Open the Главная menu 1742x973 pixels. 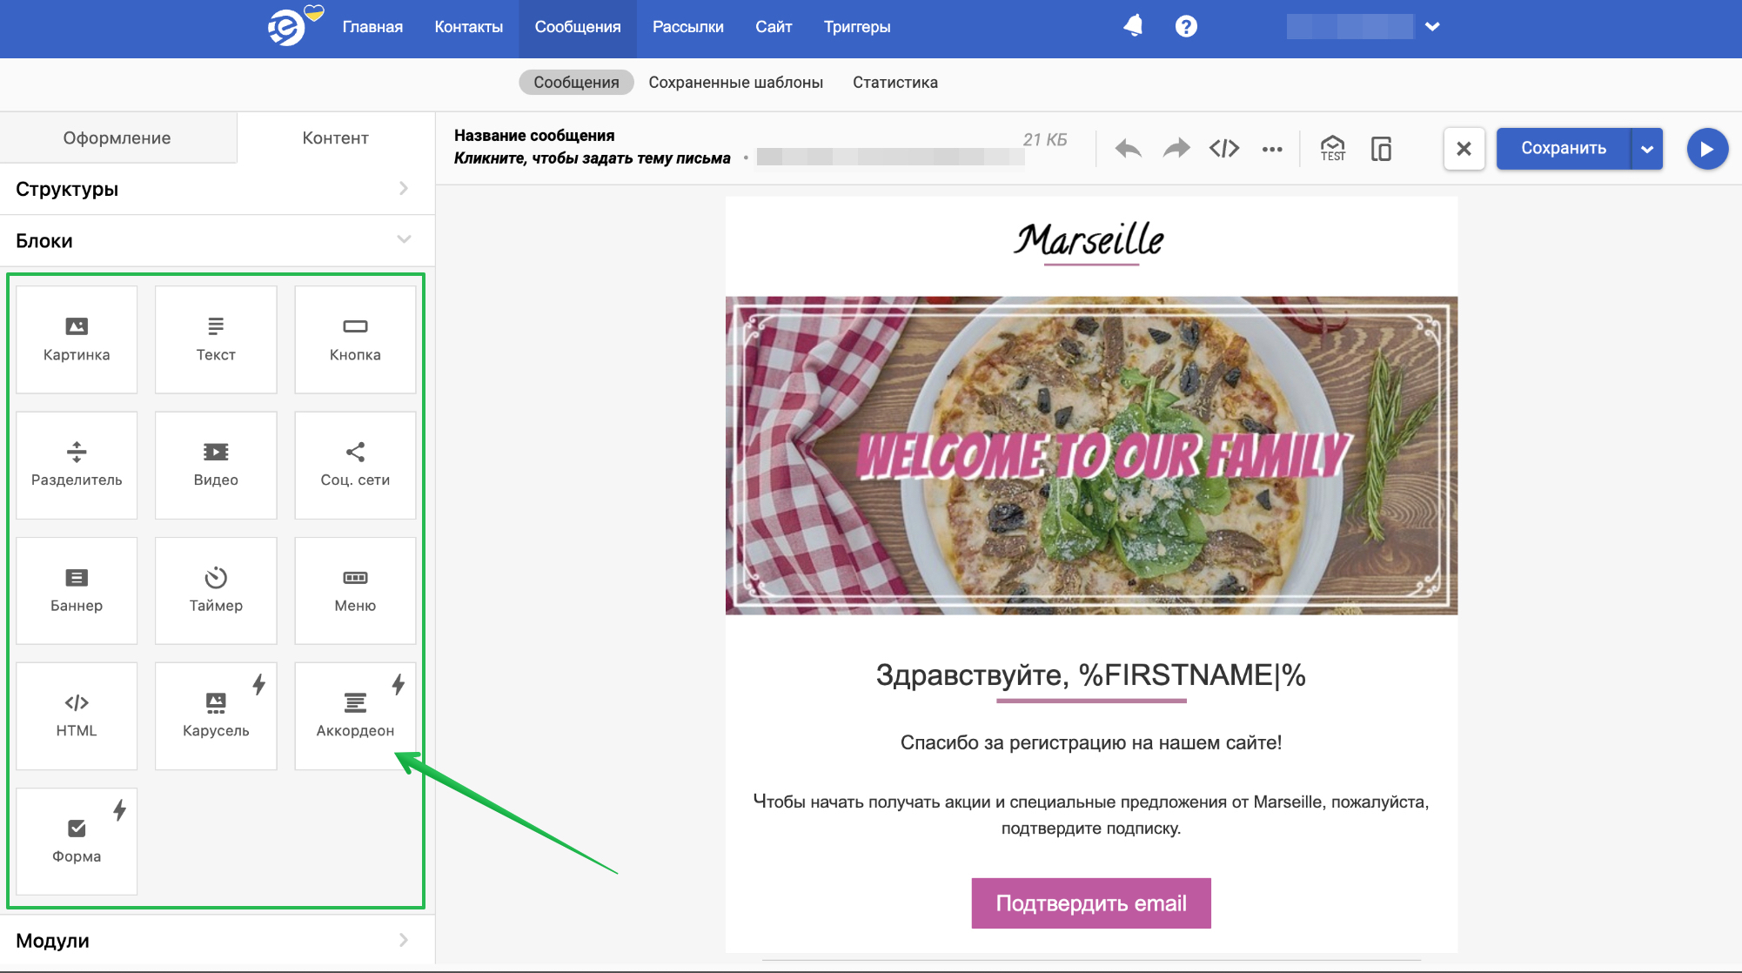[372, 27]
